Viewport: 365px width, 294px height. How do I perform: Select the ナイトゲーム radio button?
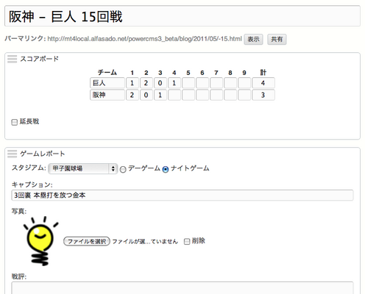(x=166, y=169)
